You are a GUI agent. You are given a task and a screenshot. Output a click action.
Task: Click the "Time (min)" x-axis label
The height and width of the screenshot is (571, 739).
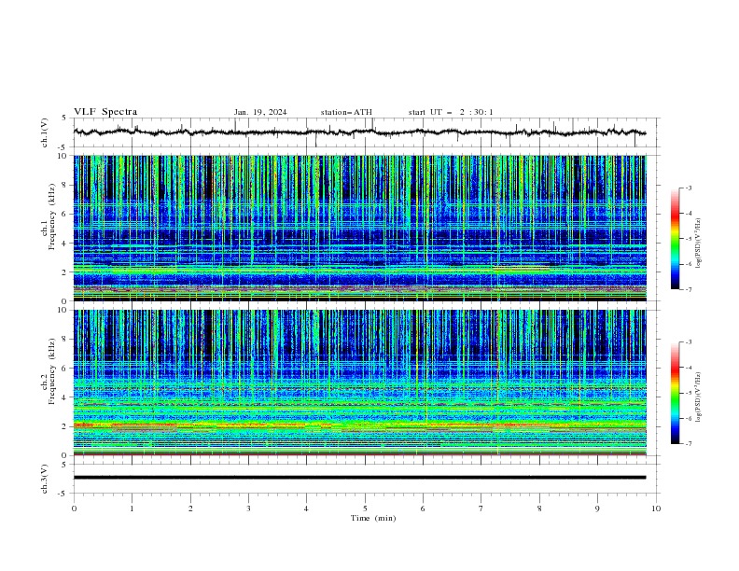click(x=373, y=518)
